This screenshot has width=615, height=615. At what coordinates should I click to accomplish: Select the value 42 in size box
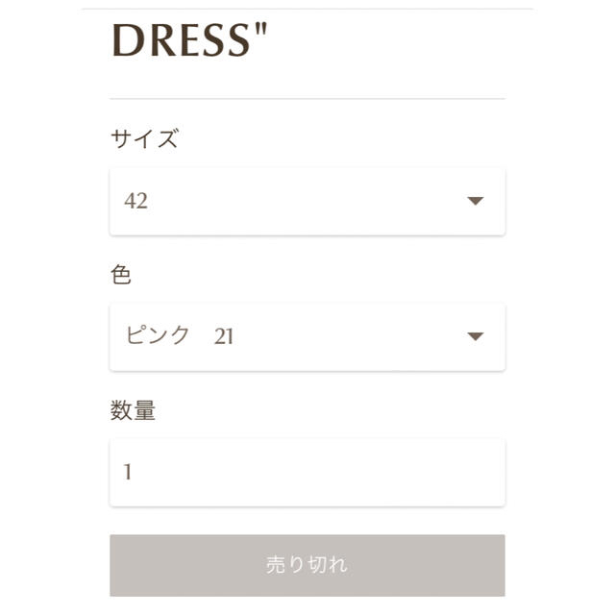pyautogui.click(x=135, y=201)
